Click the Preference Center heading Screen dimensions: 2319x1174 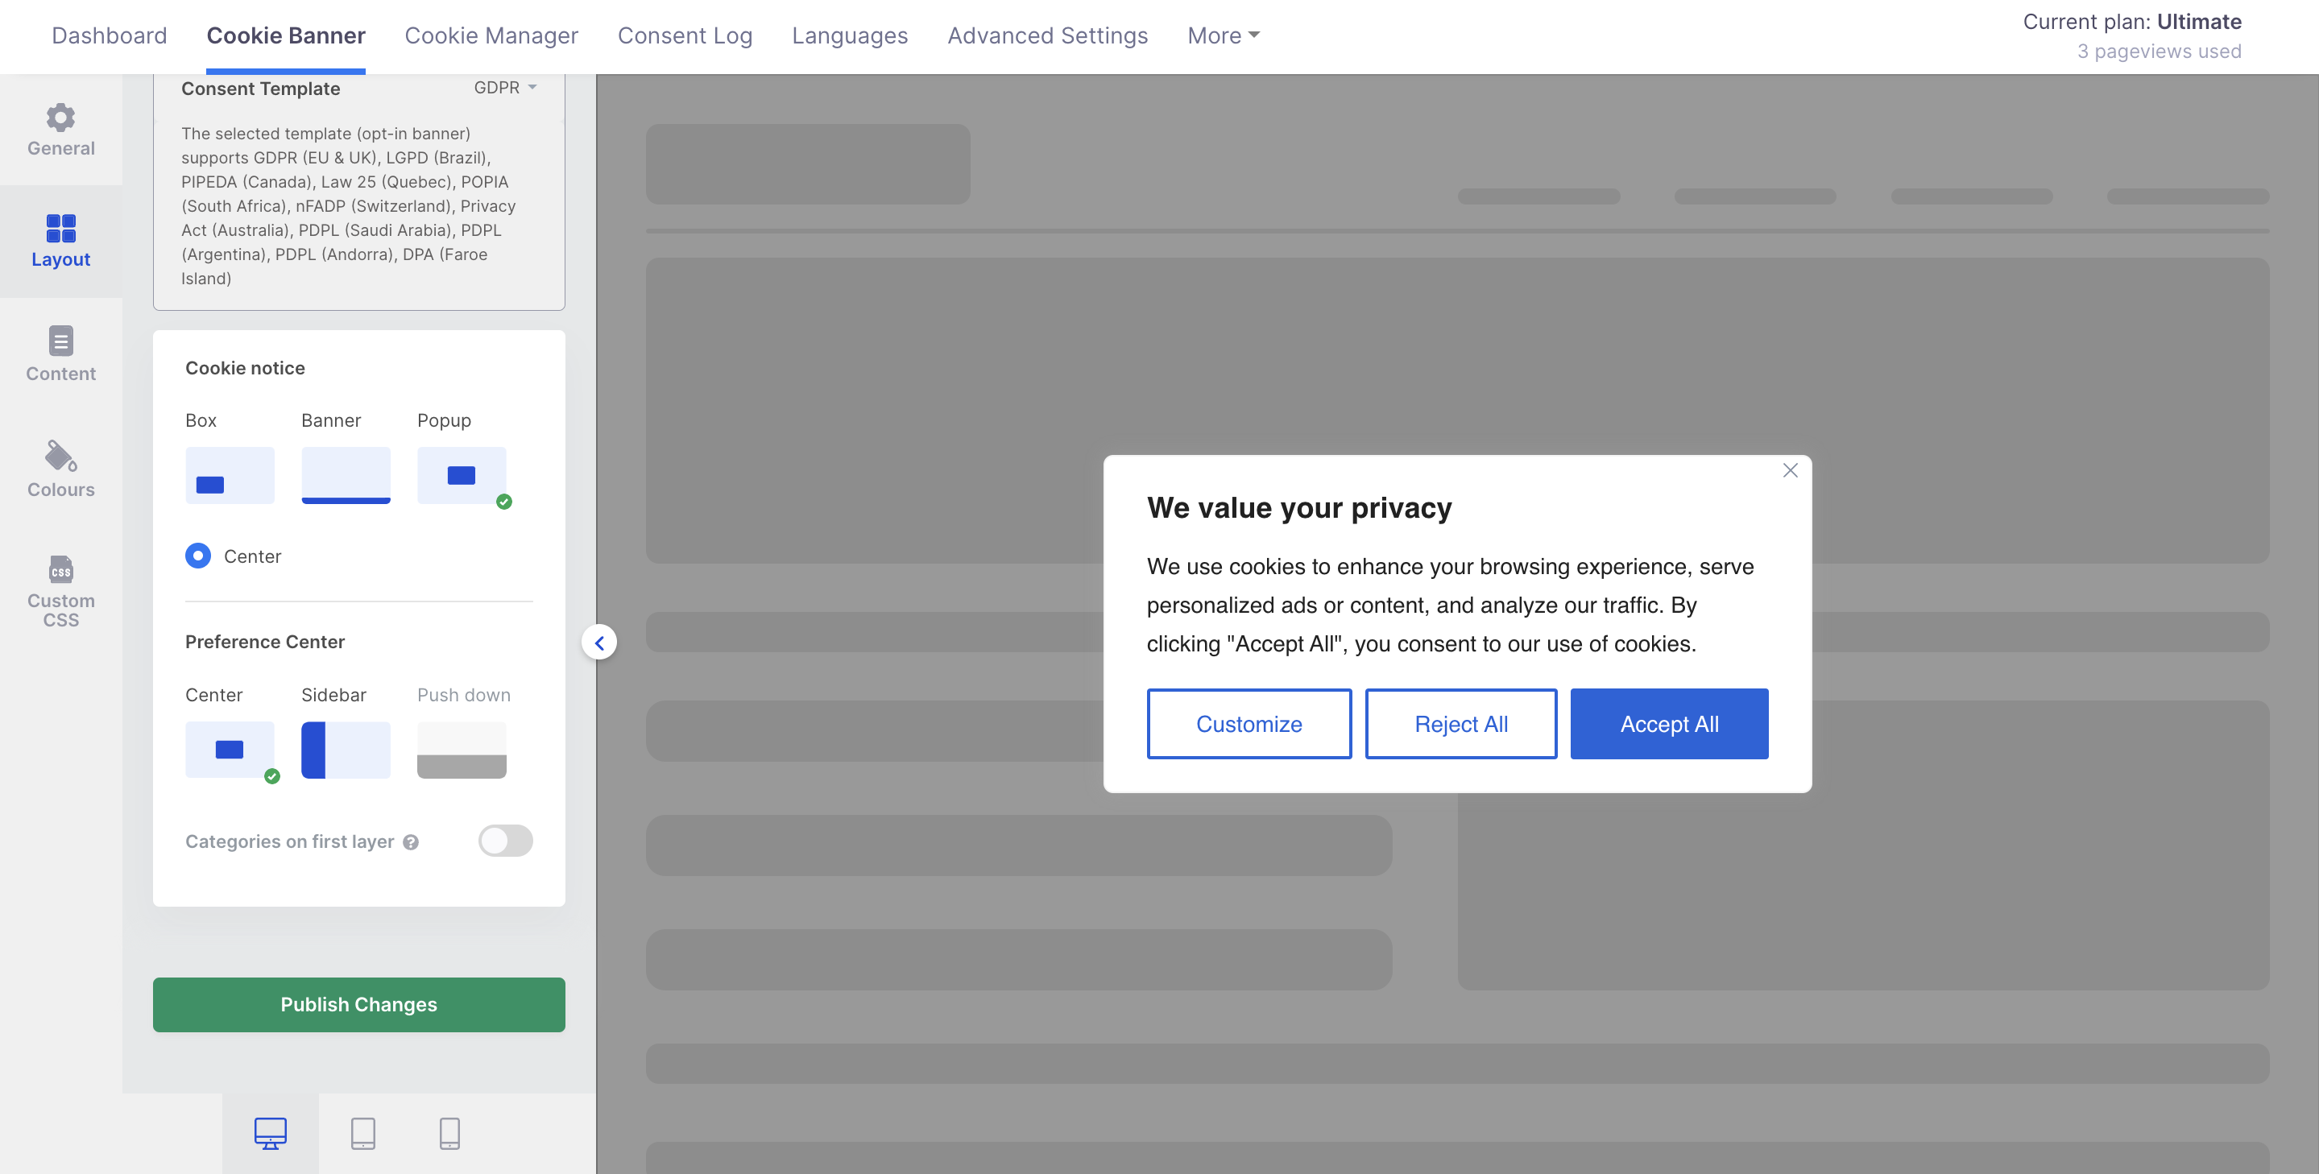265,642
